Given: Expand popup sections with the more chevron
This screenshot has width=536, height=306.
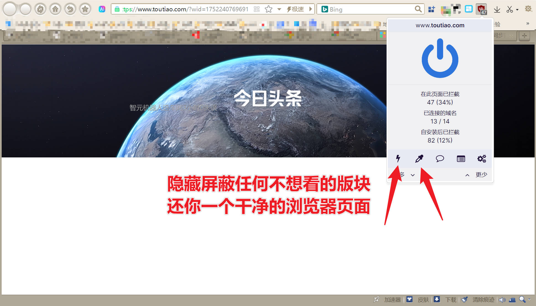Looking at the screenshot, I should pyautogui.click(x=412, y=175).
